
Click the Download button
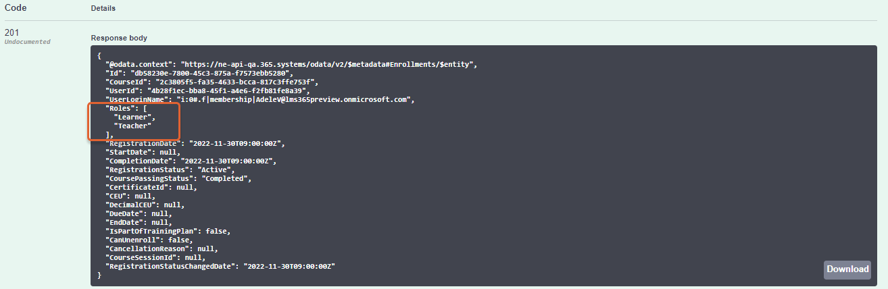point(847,269)
